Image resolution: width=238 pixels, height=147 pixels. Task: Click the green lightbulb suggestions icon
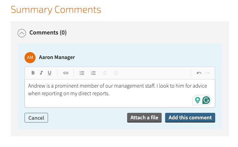pyautogui.click(x=198, y=100)
